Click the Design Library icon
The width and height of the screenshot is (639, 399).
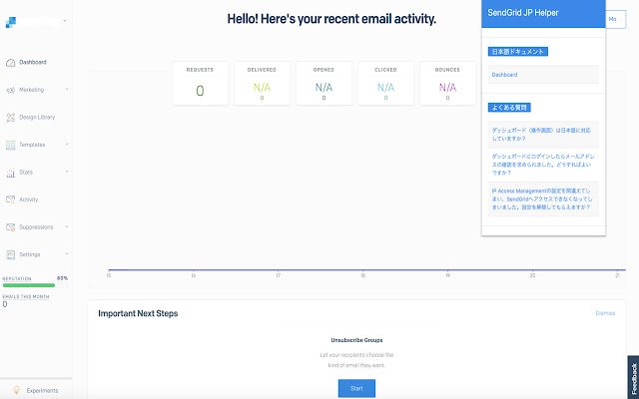coord(10,118)
